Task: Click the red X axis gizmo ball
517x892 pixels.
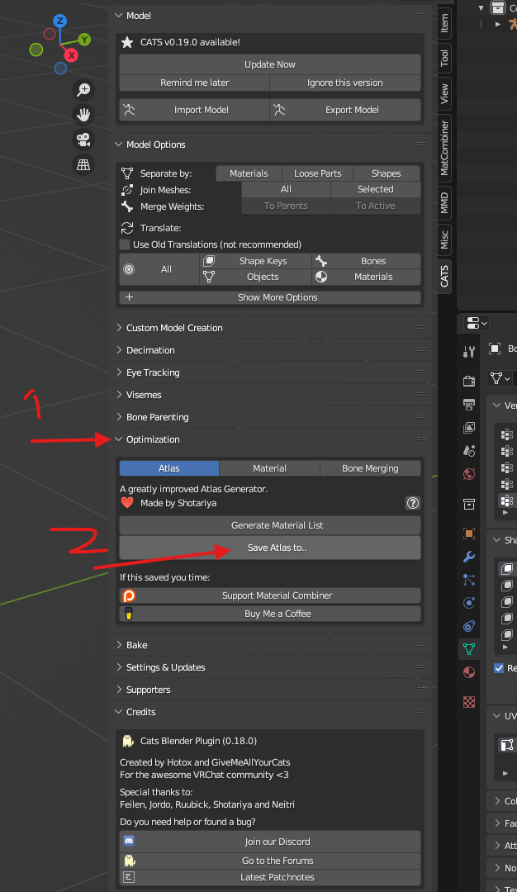Action: pos(71,55)
